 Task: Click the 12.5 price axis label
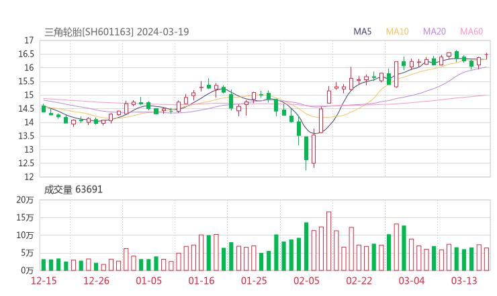[26, 163]
